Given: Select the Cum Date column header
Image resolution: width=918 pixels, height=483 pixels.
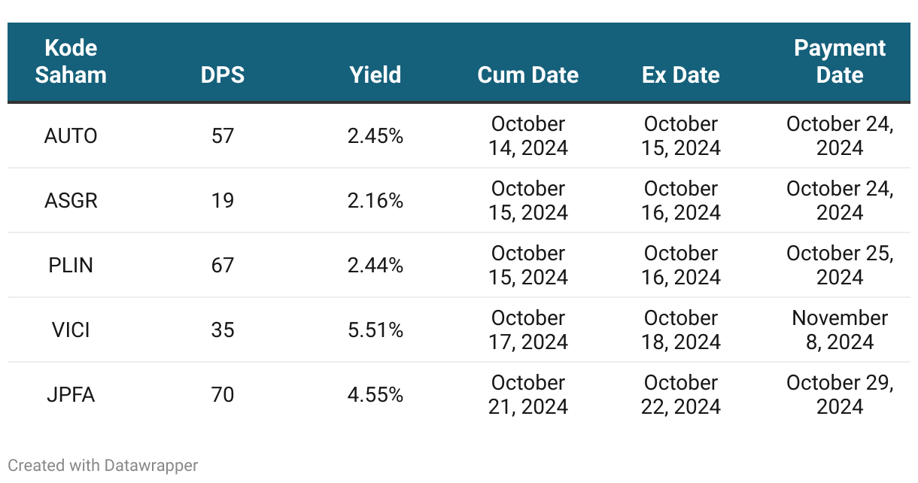Looking at the screenshot, I should (528, 75).
